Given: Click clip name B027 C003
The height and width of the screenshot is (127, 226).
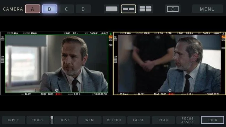Looking at the screenshot, I should pyautogui.click(x=47, y=94).
